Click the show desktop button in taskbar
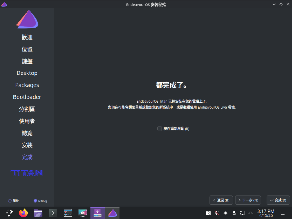 [x=283, y=213]
